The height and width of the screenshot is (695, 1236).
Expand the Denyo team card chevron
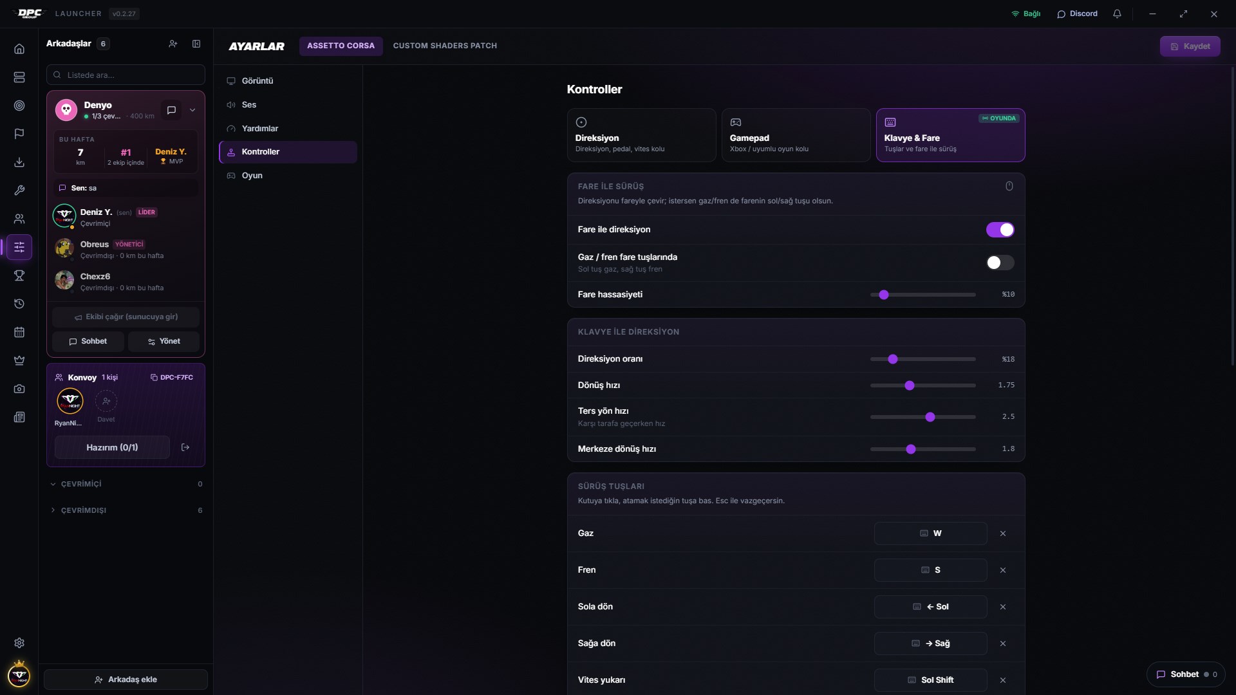tap(192, 110)
